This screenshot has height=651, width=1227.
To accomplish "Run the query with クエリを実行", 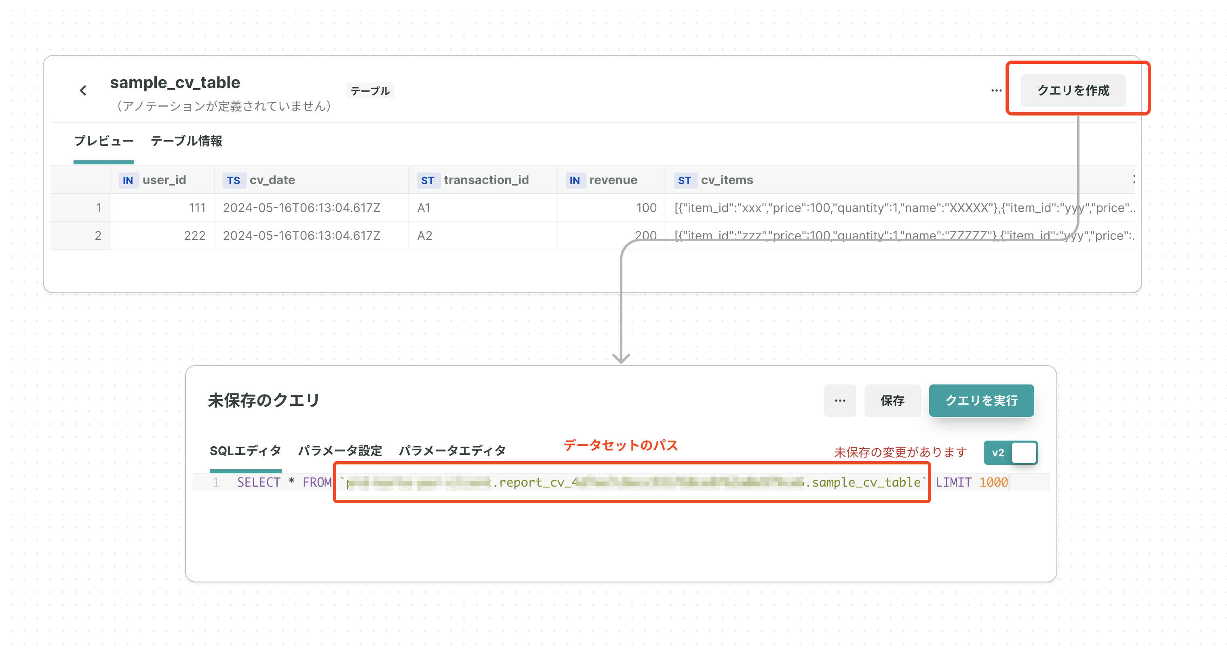I will tap(981, 401).
